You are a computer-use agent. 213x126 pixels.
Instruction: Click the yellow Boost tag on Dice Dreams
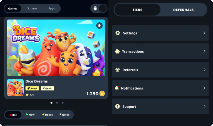32,88
